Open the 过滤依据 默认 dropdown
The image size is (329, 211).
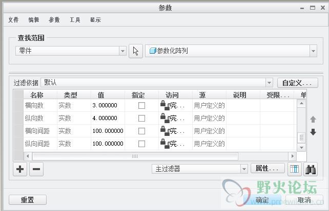[269, 83]
